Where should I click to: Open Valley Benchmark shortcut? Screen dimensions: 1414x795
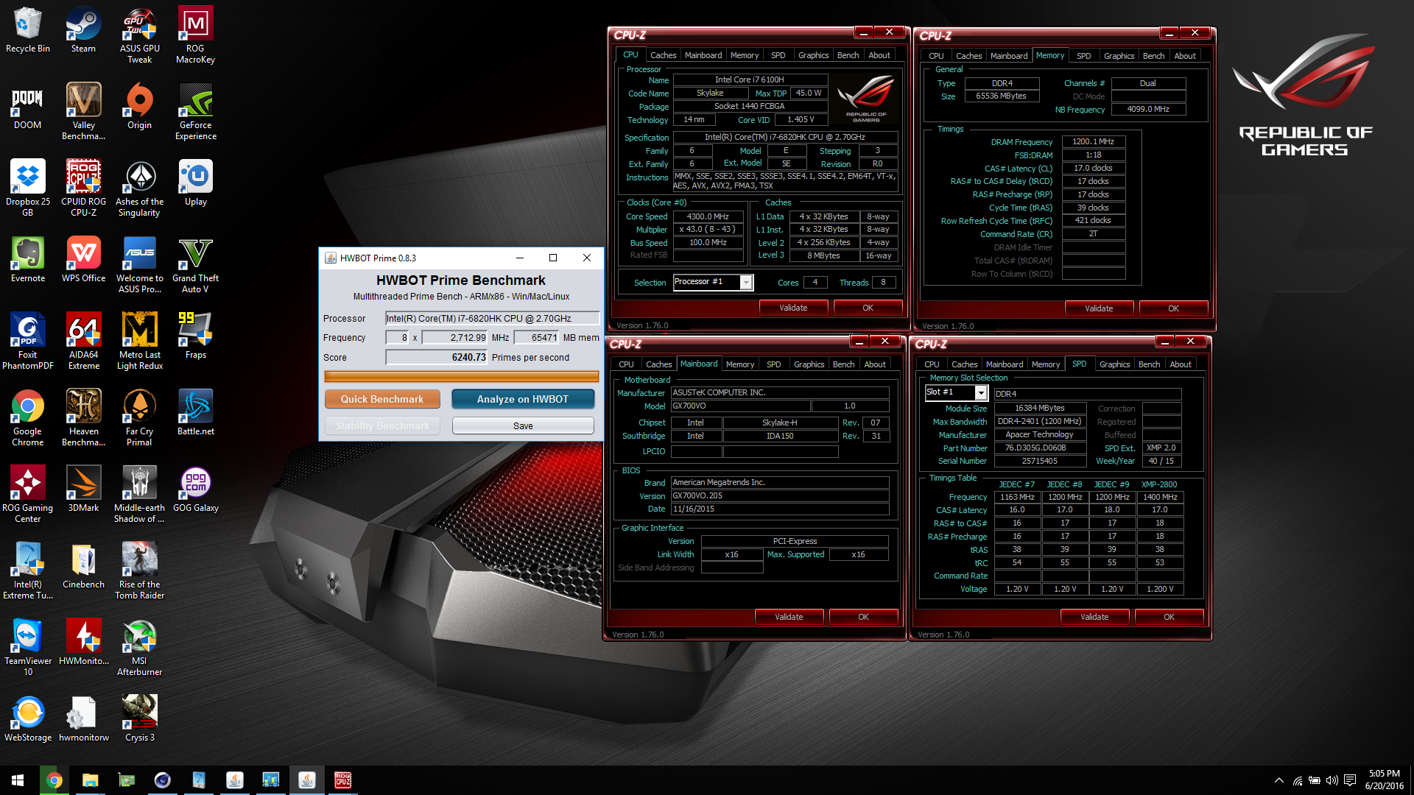tap(83, 111)
